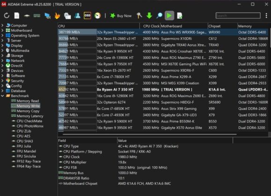Select the 387199 MB/s result row
The width and height of the screenshot is (271, 196).
(x=163, y=32)
